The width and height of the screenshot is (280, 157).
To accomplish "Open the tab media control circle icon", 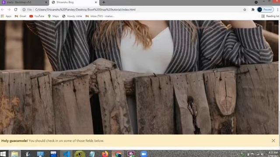I will tap(256, 2).
